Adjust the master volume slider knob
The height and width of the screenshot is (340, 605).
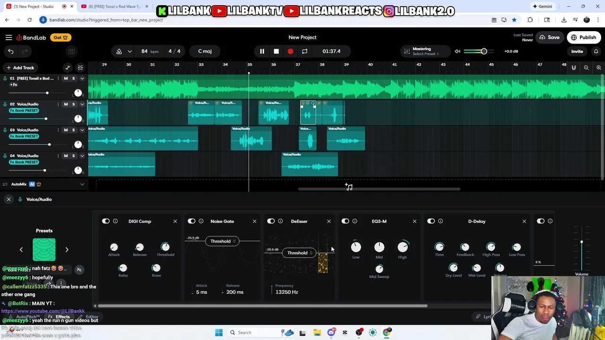(x=484, y=51)
